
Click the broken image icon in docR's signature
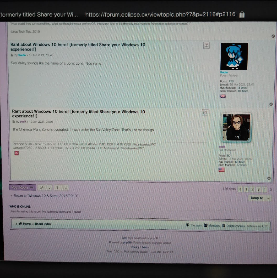[x=17, y=153]
